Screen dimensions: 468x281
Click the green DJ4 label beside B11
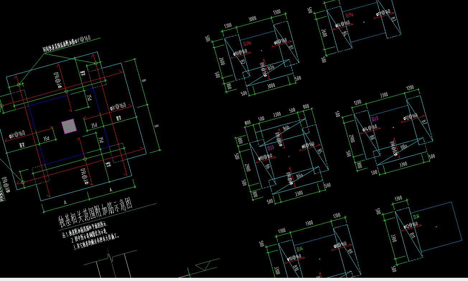[x=417, y=217]
